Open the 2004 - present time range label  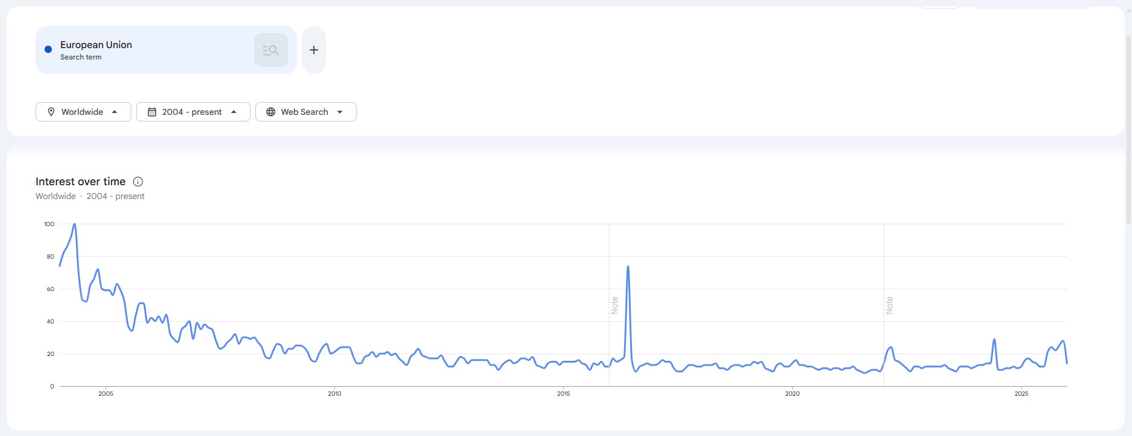point(192,112)
